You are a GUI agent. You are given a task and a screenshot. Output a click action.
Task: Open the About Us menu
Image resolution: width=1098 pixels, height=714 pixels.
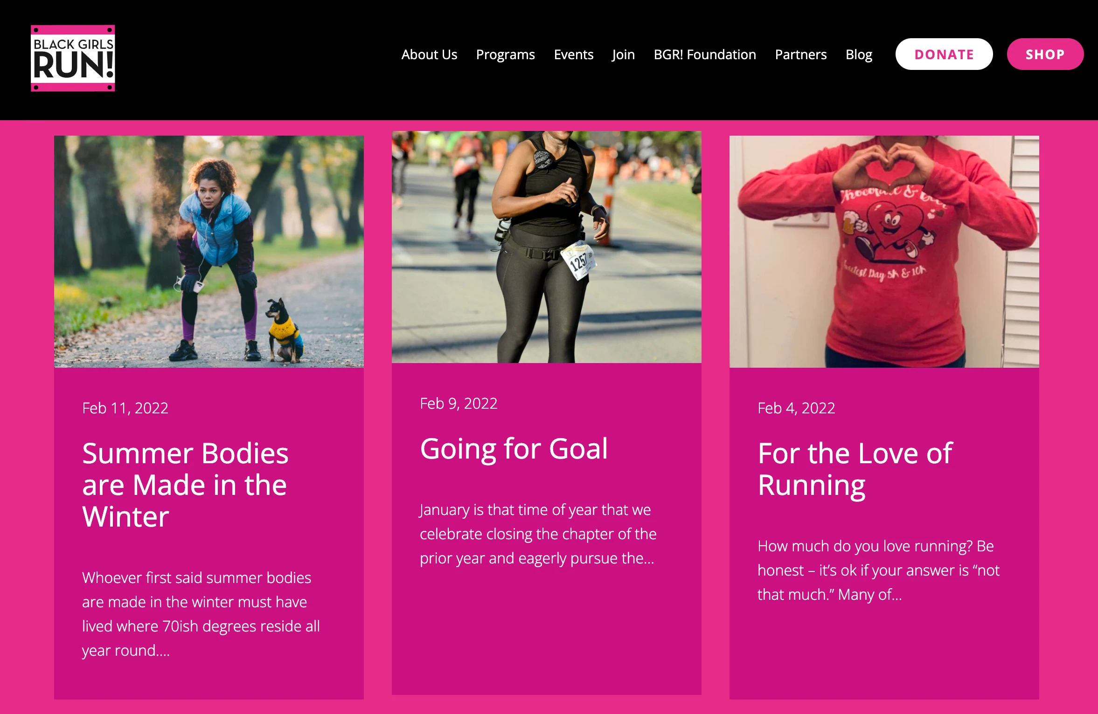(x=429, y=55)
